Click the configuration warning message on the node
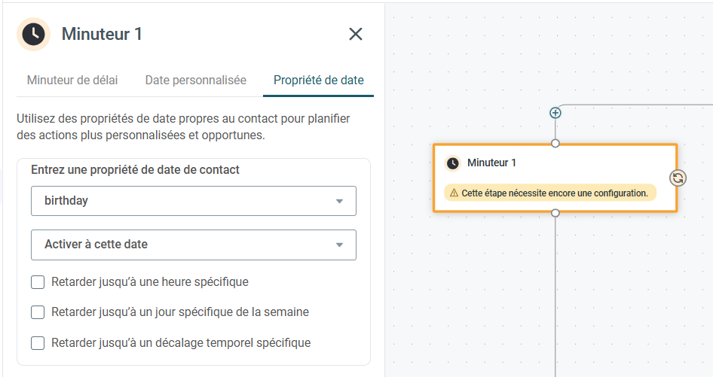 (550, 193)
